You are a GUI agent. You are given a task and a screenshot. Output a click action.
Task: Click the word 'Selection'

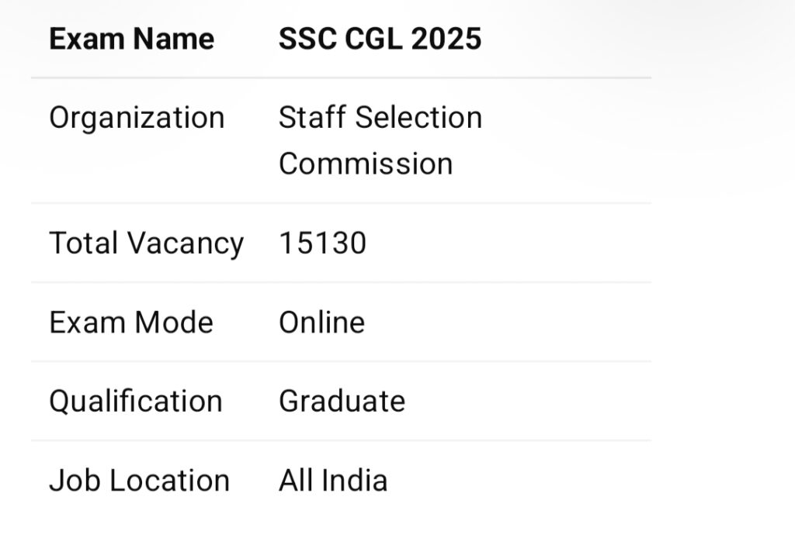tap(419, 118)
